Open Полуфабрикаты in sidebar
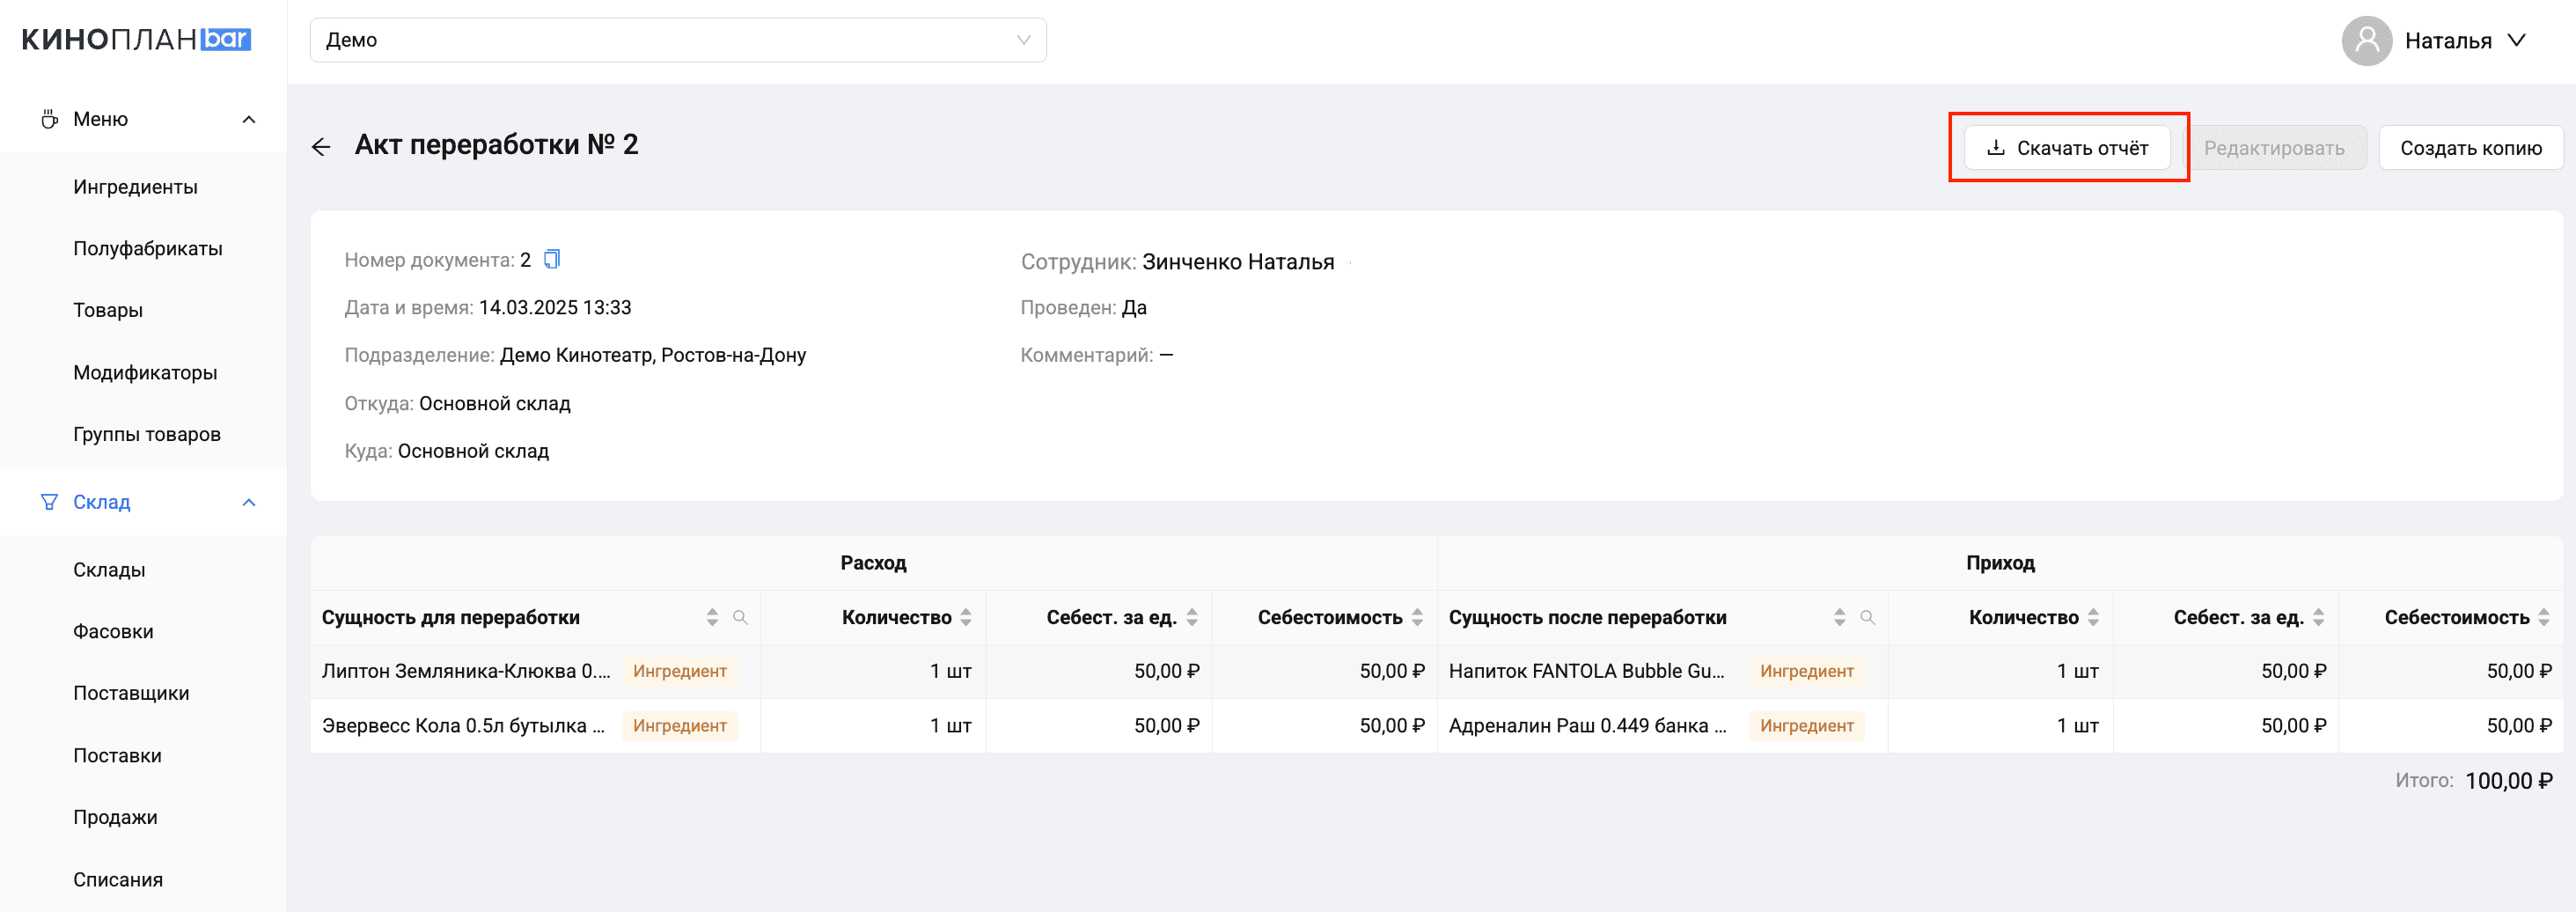 pyautogui.click(x=148, y=248)
